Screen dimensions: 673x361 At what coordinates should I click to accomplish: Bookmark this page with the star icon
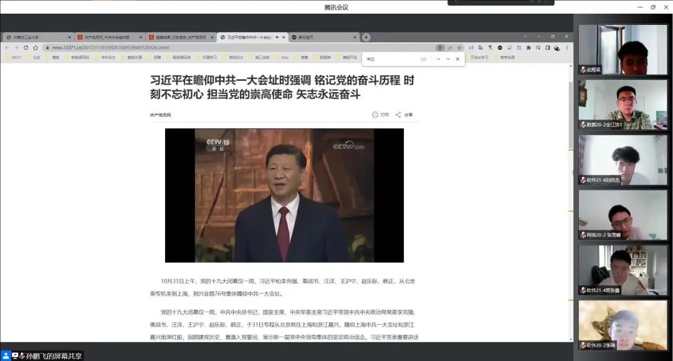[x=459, y=47]
